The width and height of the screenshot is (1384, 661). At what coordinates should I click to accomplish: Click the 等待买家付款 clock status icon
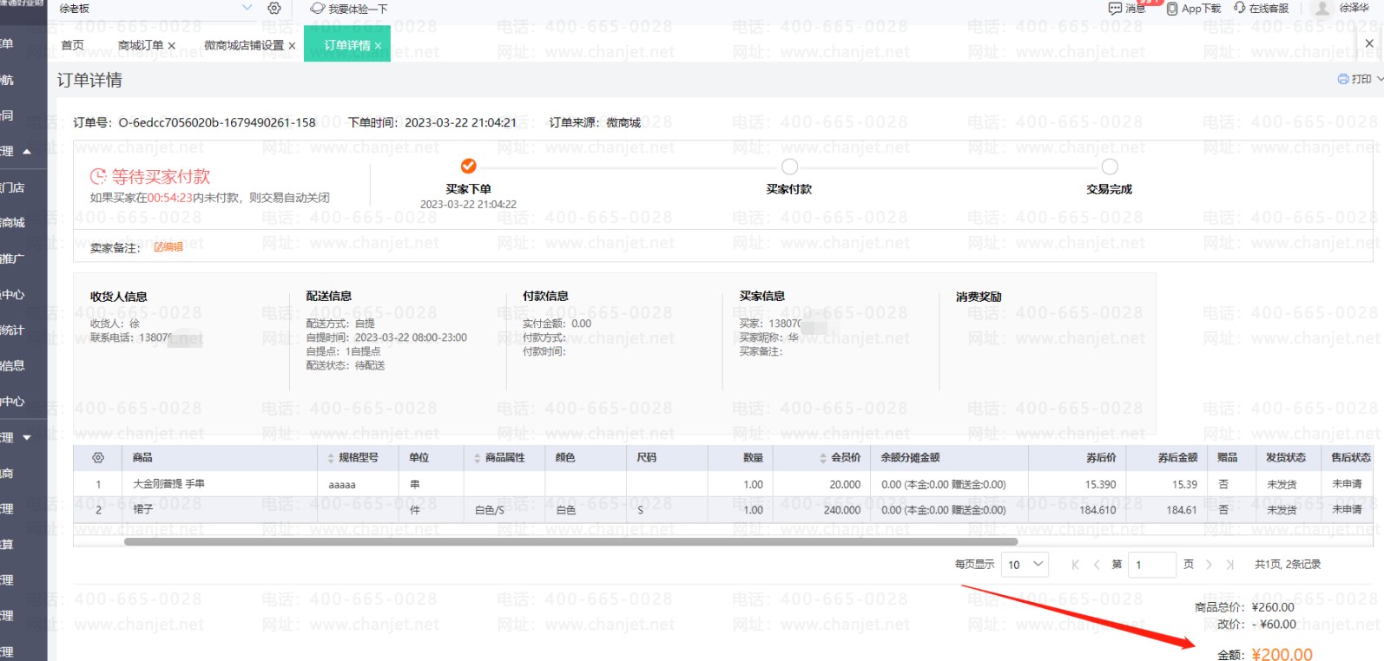click(x=98, y=177)
